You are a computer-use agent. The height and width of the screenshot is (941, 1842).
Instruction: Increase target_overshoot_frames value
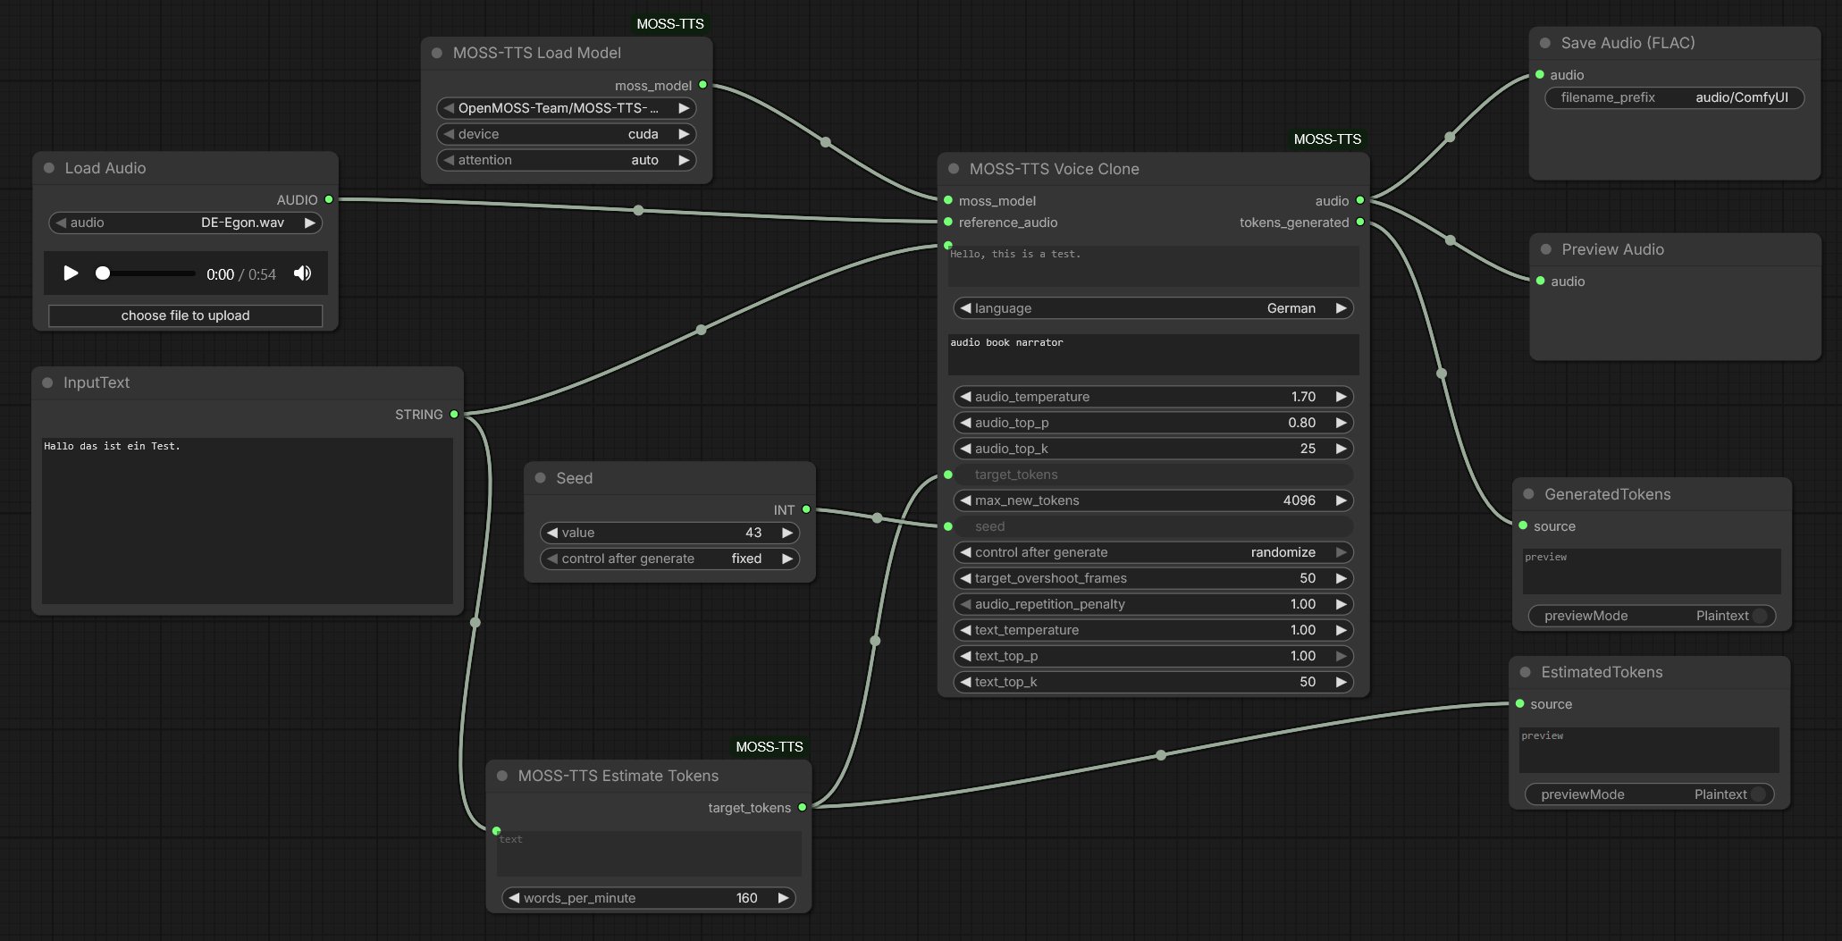1341,578
